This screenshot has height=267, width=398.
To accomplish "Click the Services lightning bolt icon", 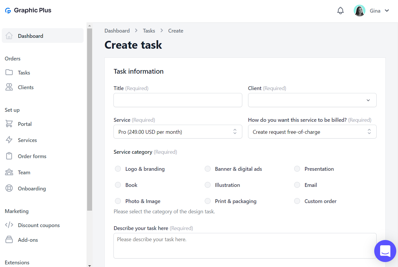I will (x=9, y=140).
